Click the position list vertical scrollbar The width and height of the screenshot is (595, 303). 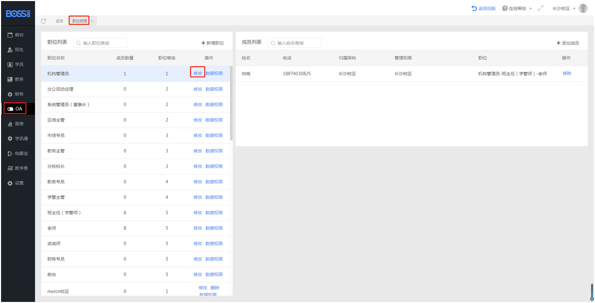pyautogui.click(x=231, y=106)
